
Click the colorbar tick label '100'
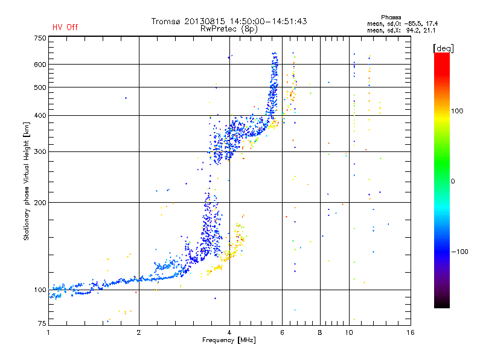(x=457, y=111)
